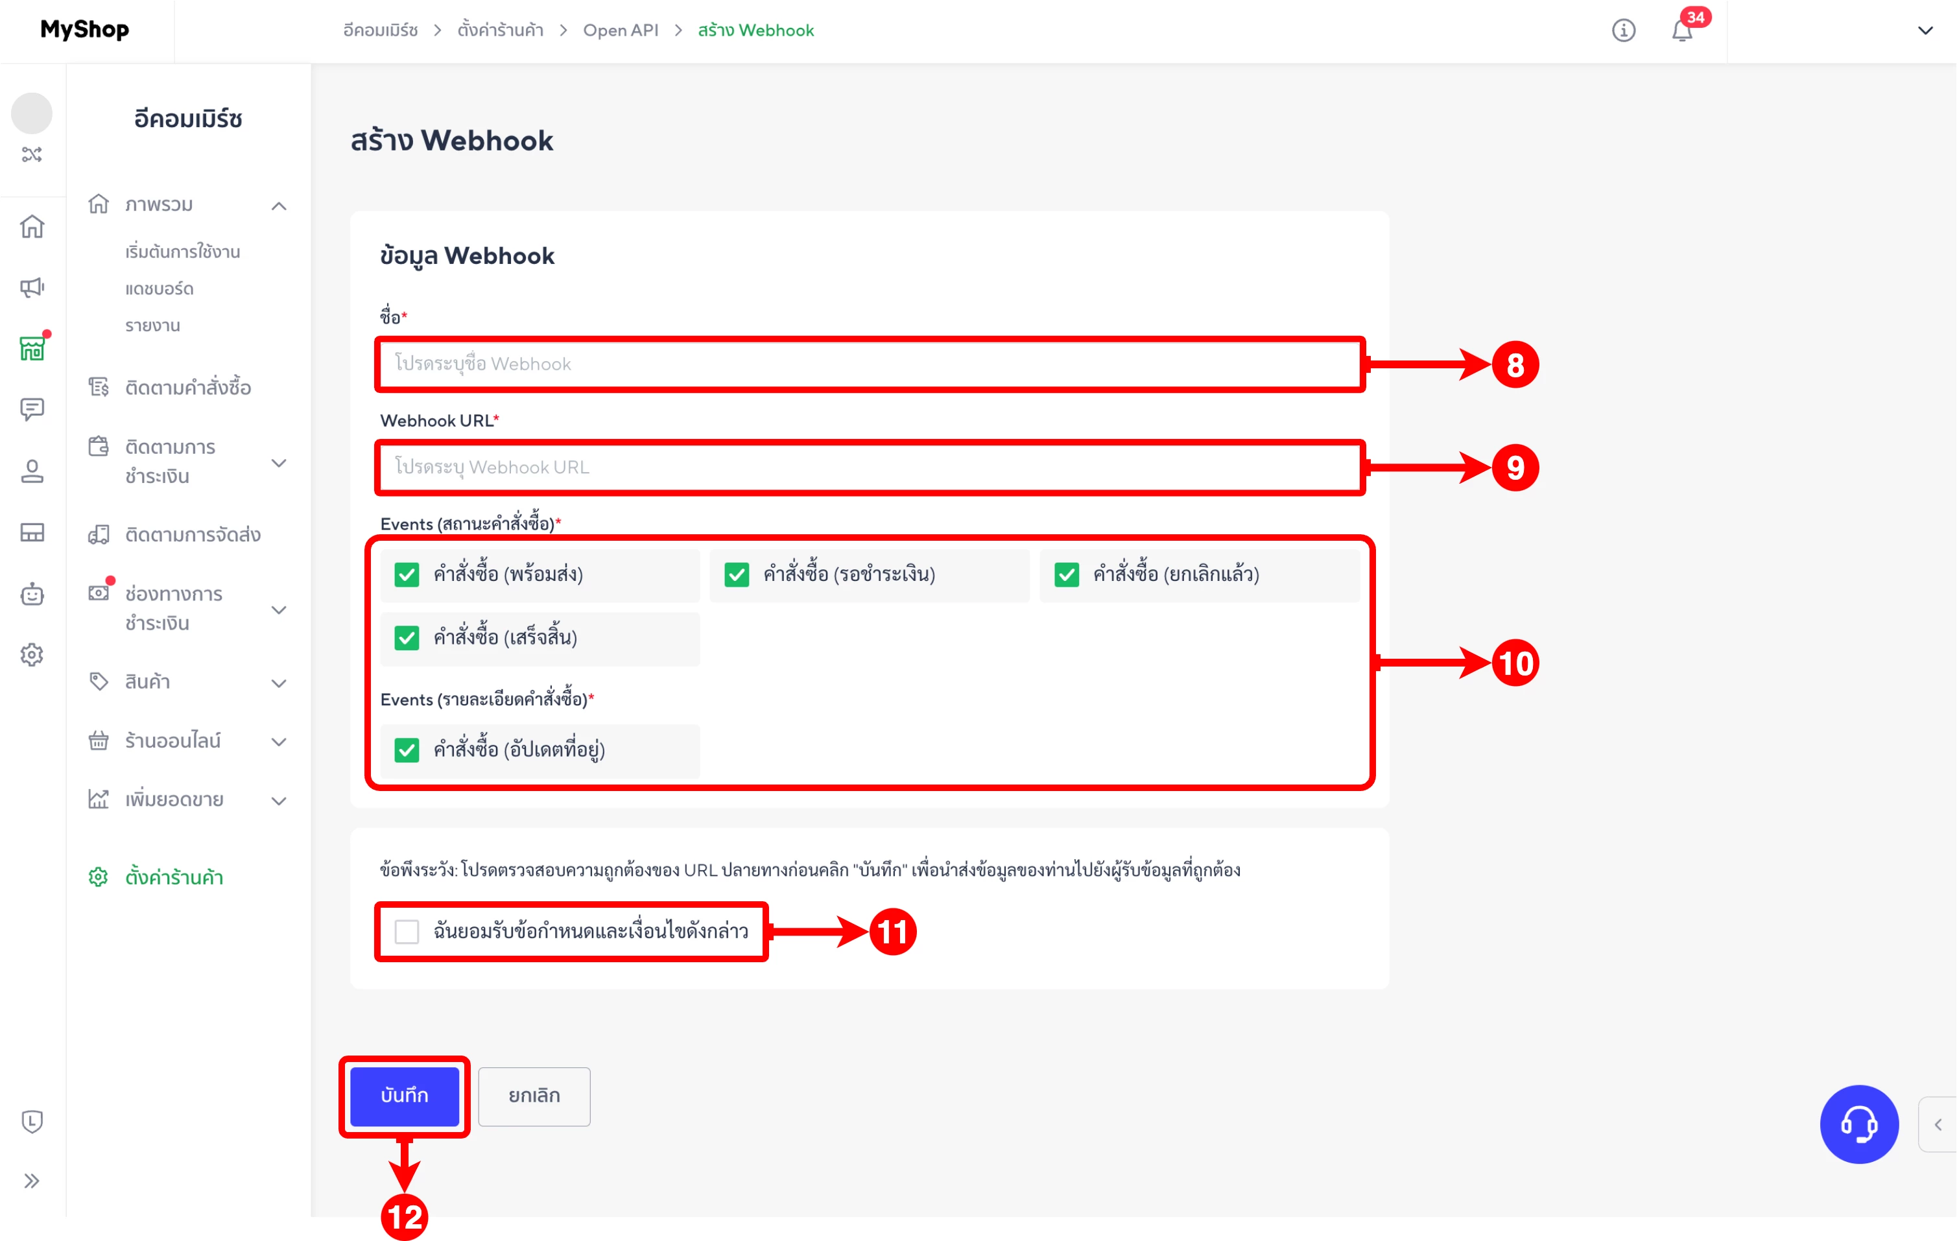Uncheck คำสั่งซื้อ (ยกเลิกแล้ว) event checkbox
The image size is (1957, 1241).
tap(1066, 574)
